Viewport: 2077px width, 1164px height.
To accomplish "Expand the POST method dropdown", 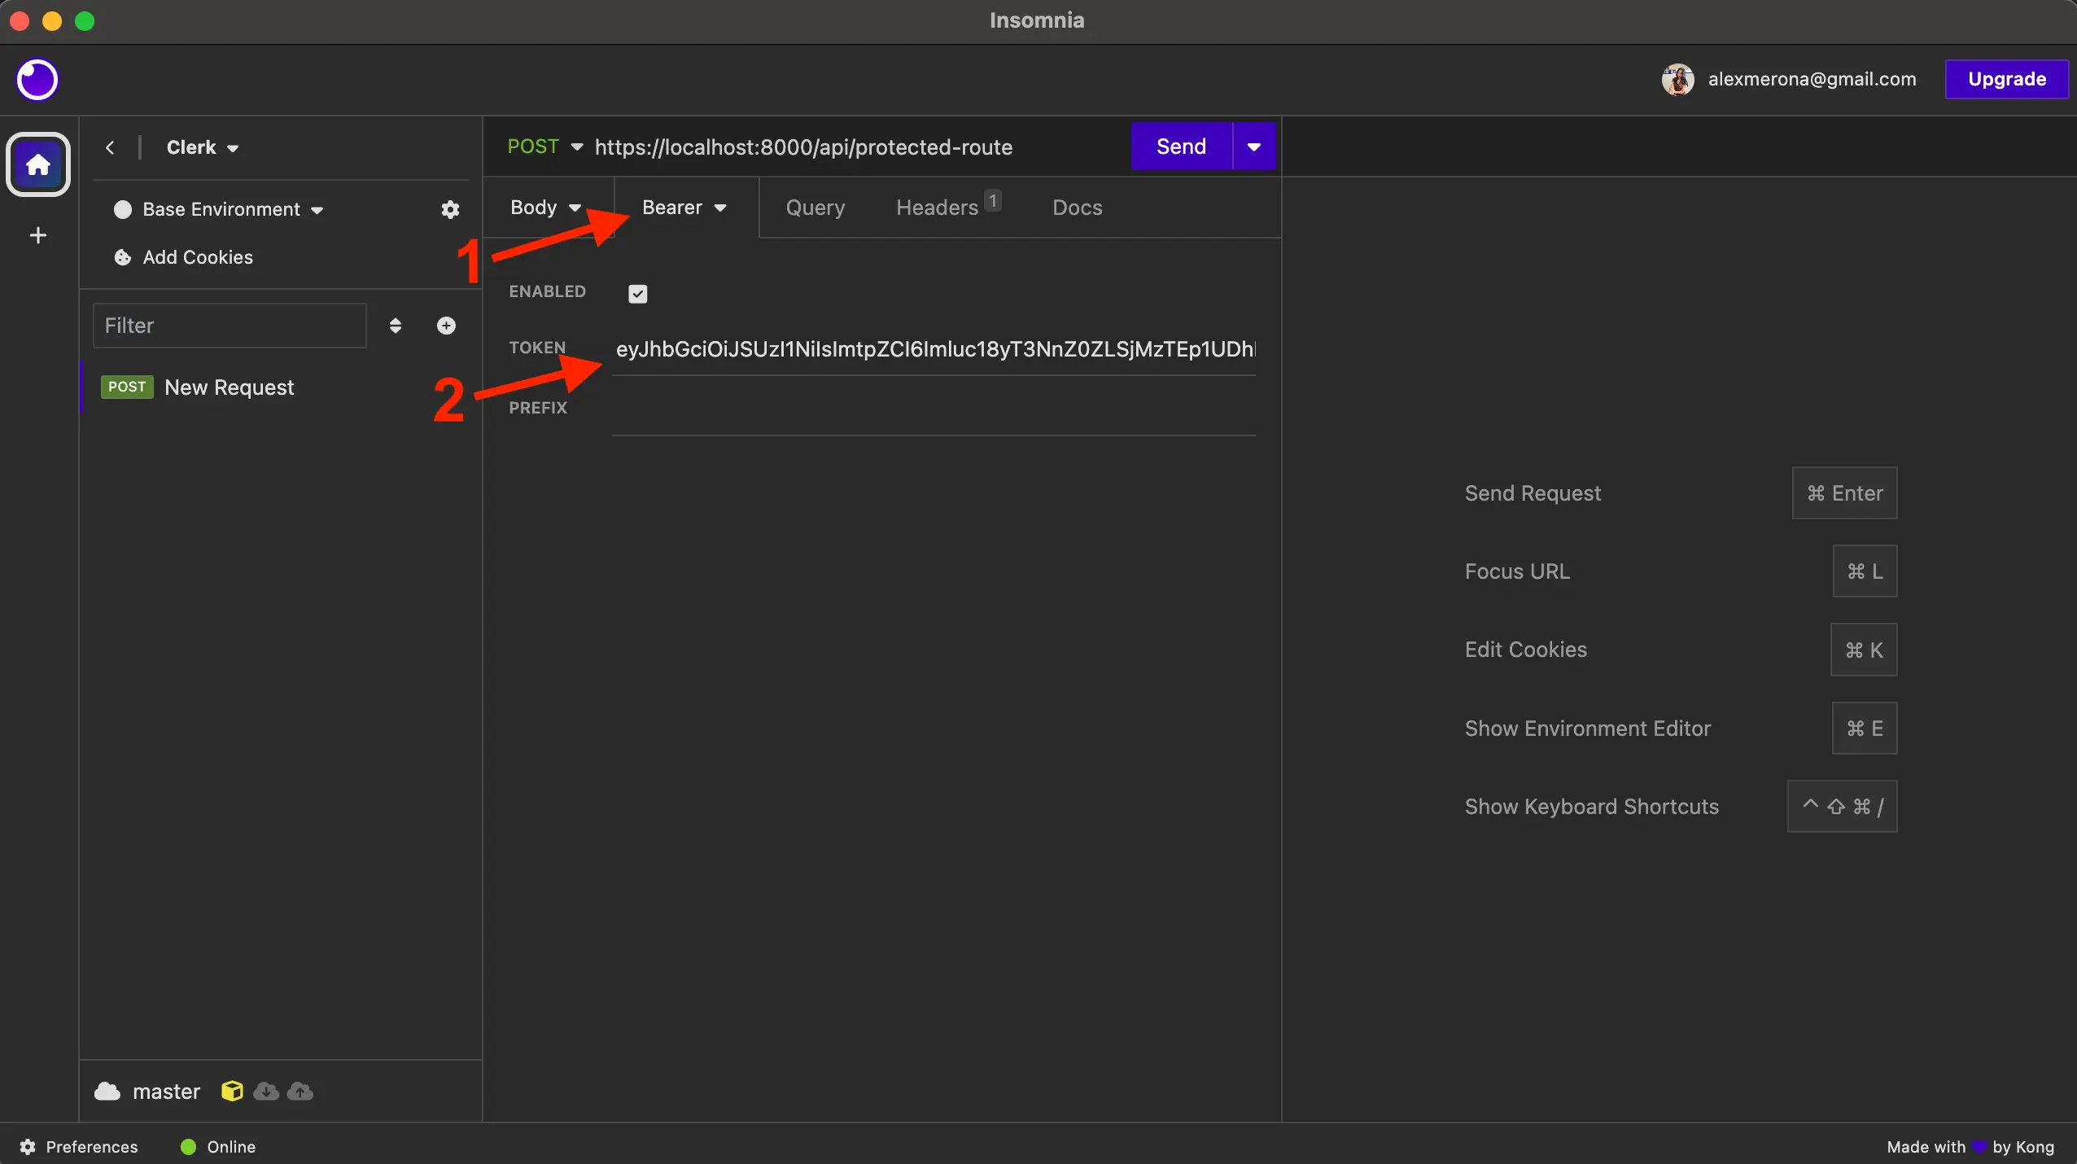I will click(x=544, y=147).
